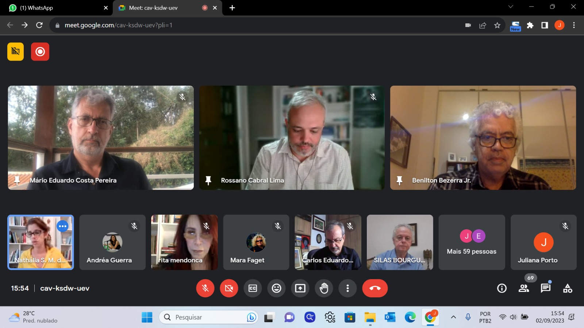Screen dimensions: 584x328
Task: Open File Explorer from taskbar
Action: 370,317
